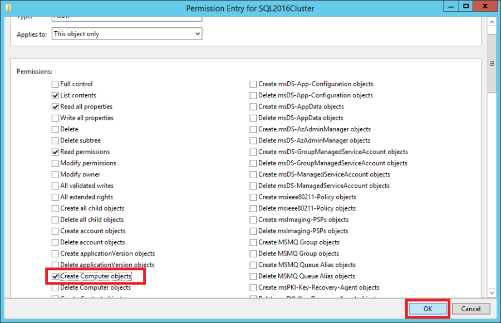
Task: Enable Delete msDS-AppData objects
Action: (x=252, y=118)
